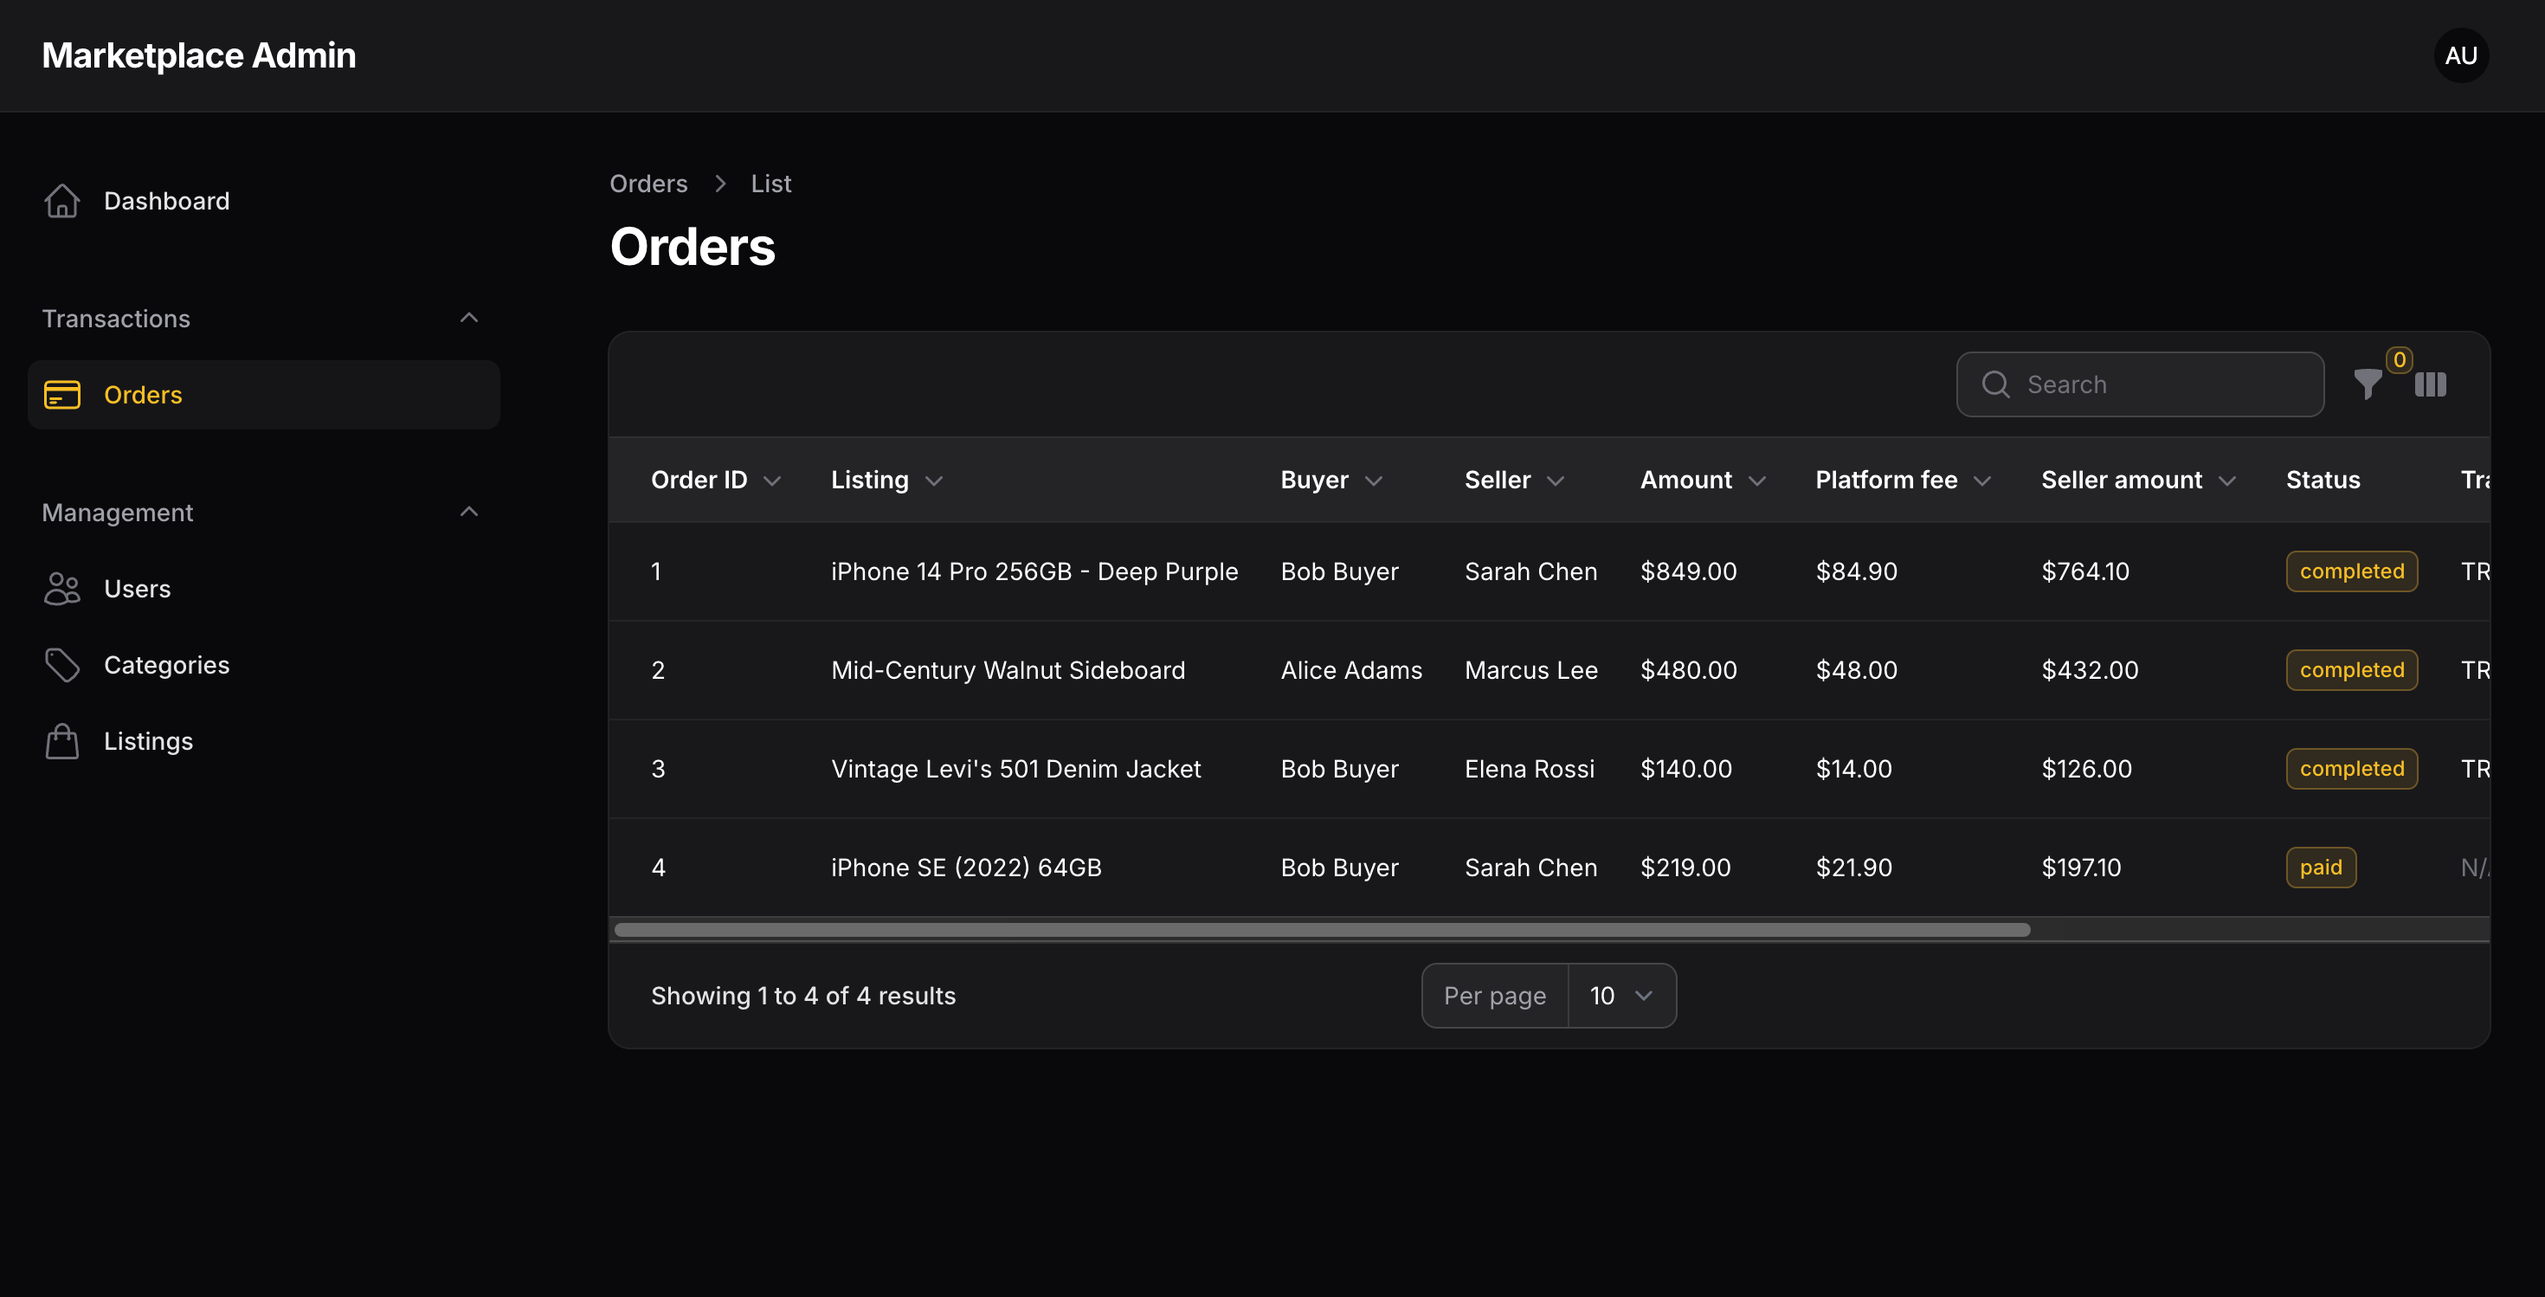This screenshot has height=1297, width=2545.
Task: Click Mid-Century Walnut Sideboard listing cell
Action: (x=1008, y=670)
